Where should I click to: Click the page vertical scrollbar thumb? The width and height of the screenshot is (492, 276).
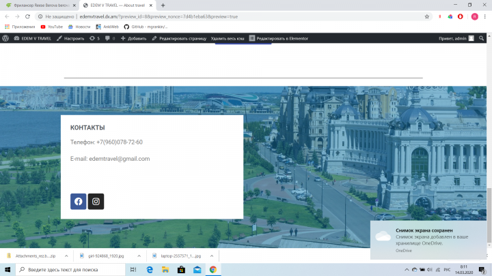[x=489, y=215]
